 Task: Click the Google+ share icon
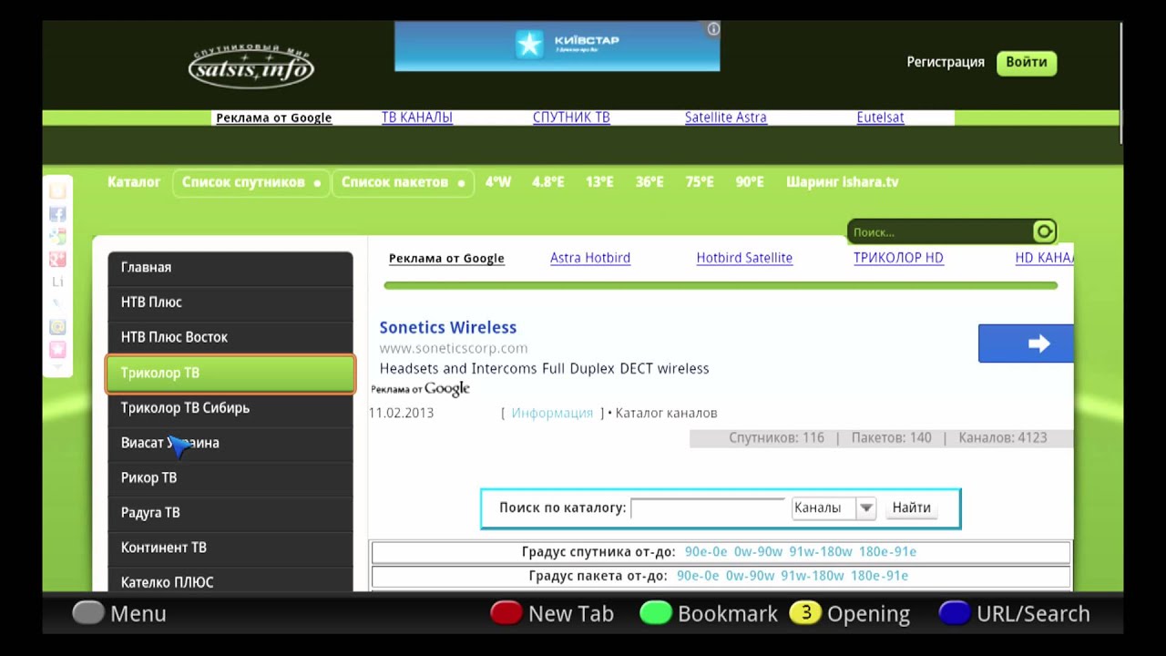[x=57, y=260]
